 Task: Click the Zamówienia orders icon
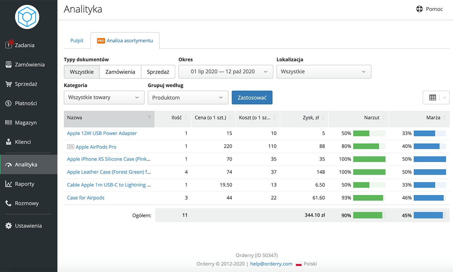click(9, 65)
